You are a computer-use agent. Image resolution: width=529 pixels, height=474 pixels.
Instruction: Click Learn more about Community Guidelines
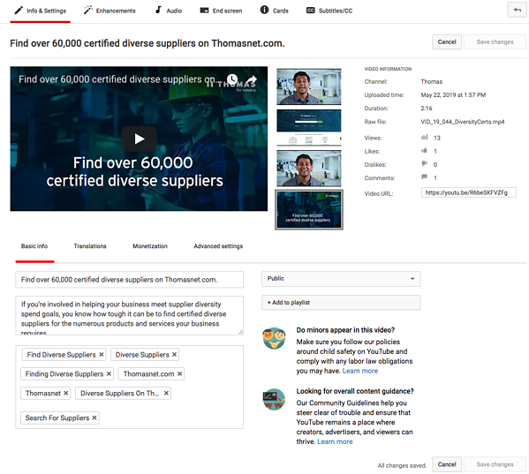(x=335, y=441)
